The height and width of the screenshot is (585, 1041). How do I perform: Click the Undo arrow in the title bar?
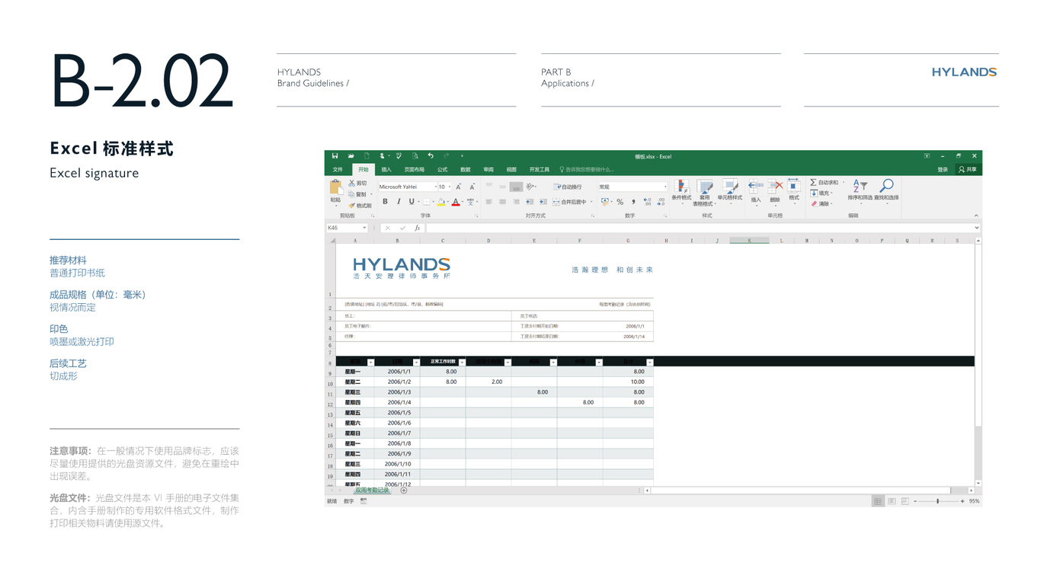coord(431,155)
